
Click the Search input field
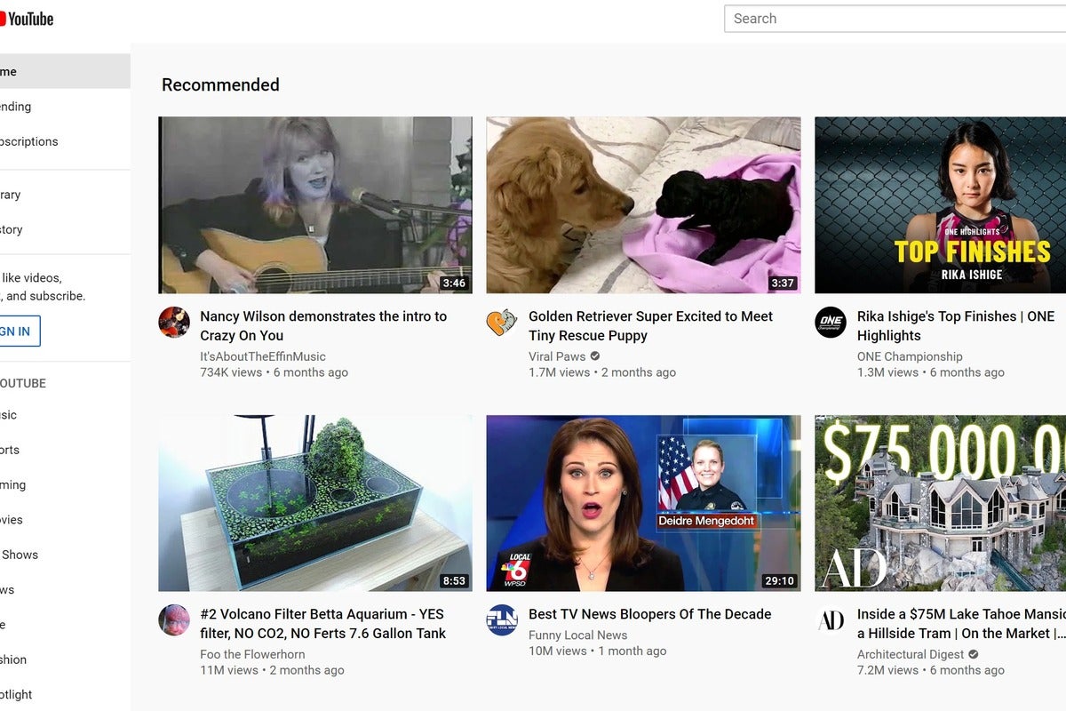[895, 19]
